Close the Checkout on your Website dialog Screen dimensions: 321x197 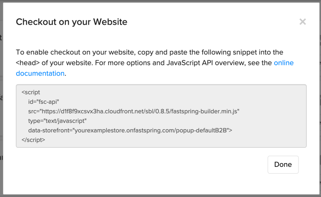point(303,22)
